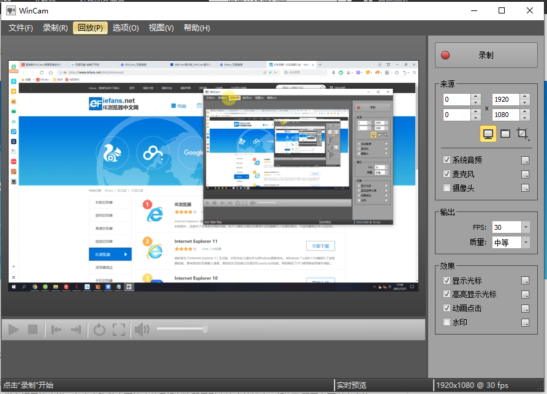
Task: Select the window capture mode icon
Action: pos(505,134)
